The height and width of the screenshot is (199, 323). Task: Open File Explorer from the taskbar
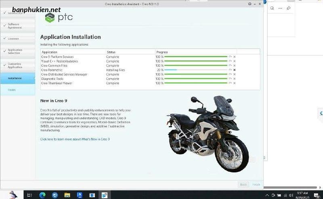[x=67, y=195]
